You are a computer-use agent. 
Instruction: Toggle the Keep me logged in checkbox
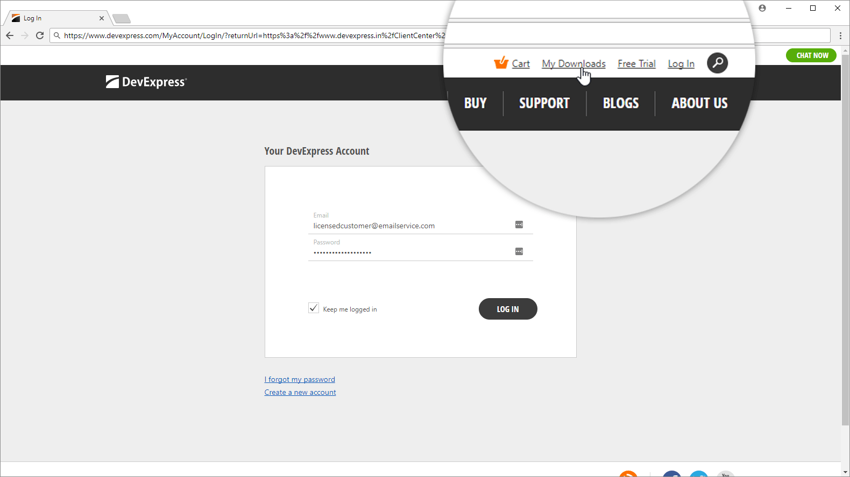[314, 308]
